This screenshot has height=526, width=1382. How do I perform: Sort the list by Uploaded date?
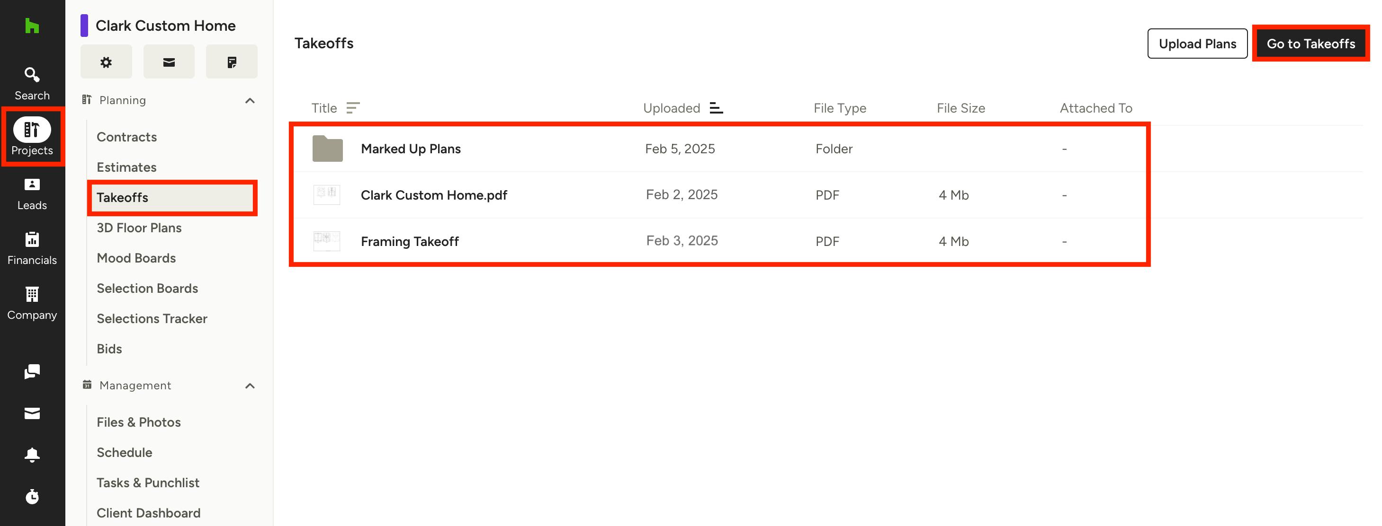716,108
